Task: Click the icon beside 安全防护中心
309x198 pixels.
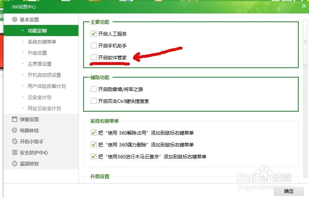Action: 15,152
